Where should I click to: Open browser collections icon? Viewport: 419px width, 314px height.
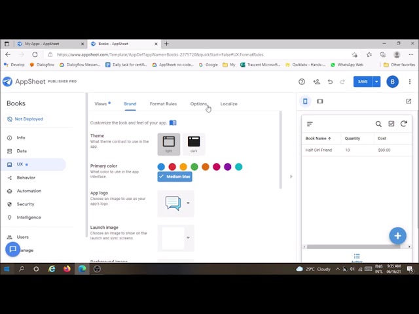[382, 54]
